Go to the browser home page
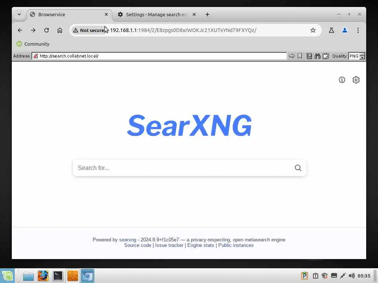This screenshot has height=283, width=378. tap(60, 30)
